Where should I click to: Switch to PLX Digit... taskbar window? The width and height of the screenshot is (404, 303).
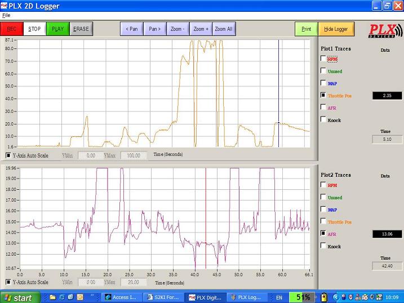coord(205,297)
